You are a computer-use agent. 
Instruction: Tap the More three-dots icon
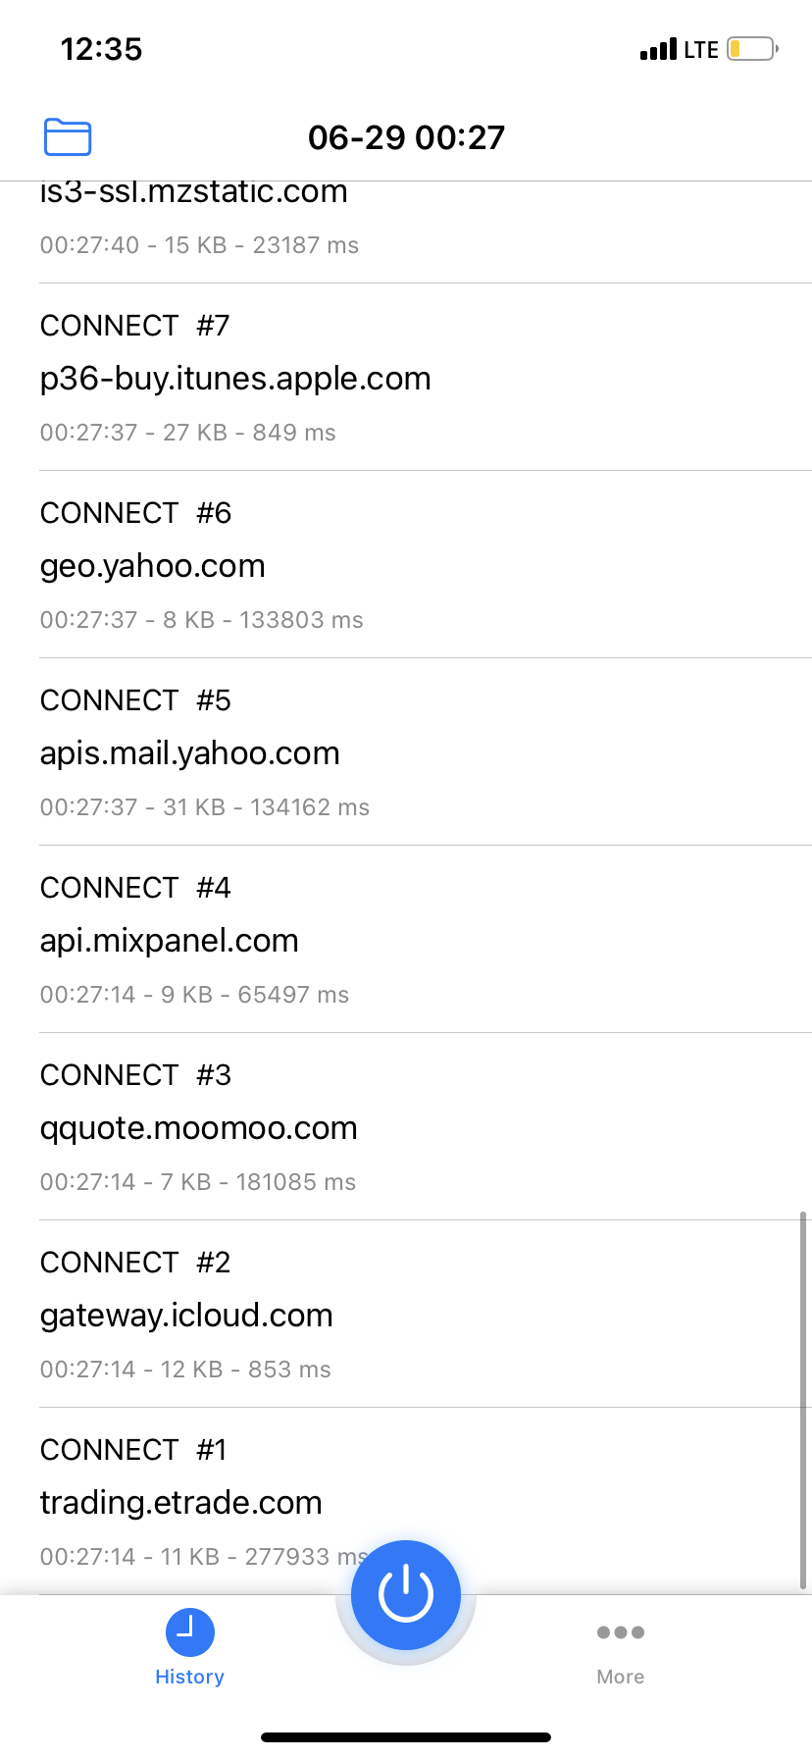pyautogui.click(x=621, y=1632)
